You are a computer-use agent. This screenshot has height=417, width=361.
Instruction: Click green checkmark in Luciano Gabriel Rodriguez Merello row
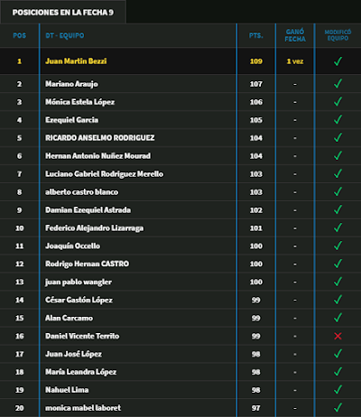[x=338, y=173]
